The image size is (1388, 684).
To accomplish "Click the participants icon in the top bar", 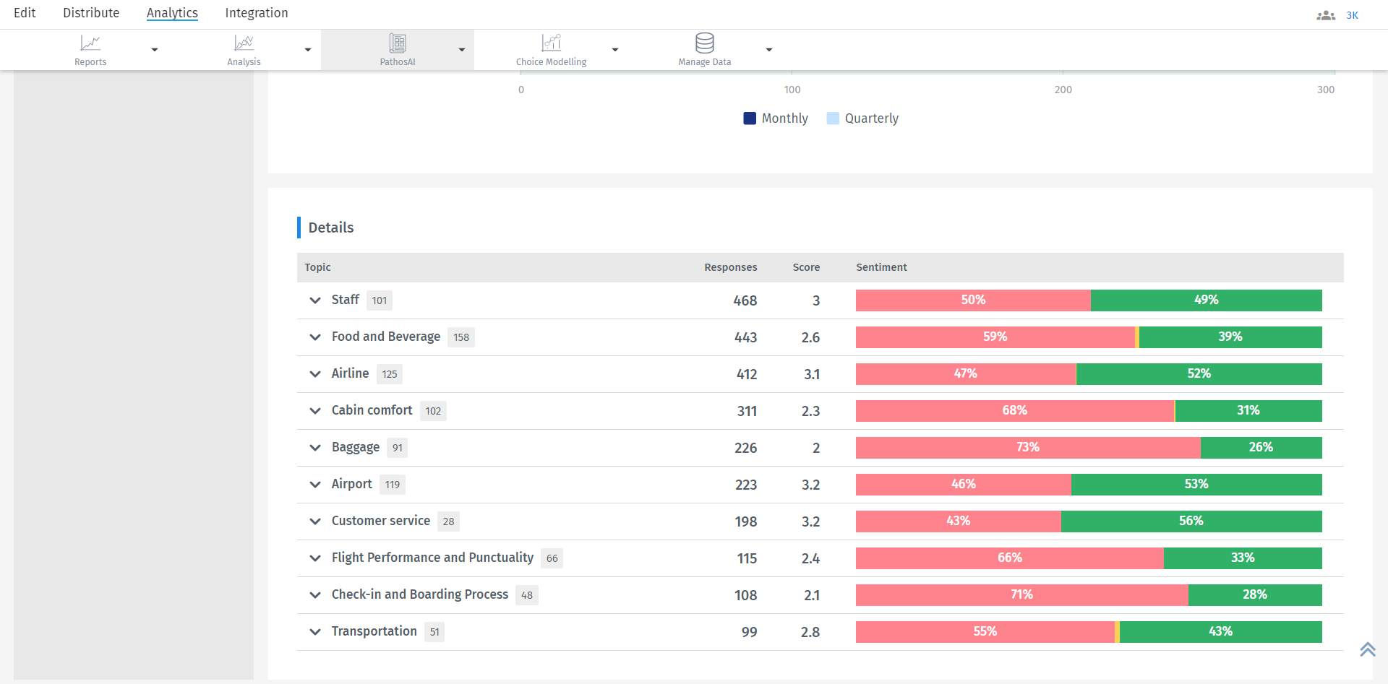I will (1326, 14).
